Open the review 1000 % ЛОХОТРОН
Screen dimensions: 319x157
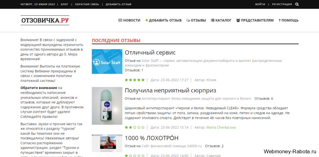click(x=152, y=138)
